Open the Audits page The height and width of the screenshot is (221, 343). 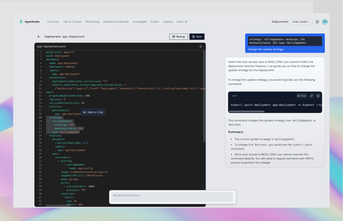[155, 22]
